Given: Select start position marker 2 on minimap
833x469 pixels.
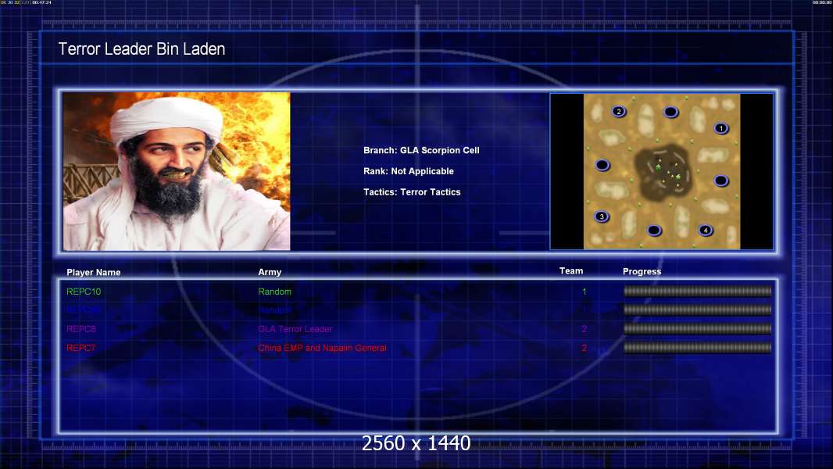Looking at the screenshot, I should tap(619, 112).
